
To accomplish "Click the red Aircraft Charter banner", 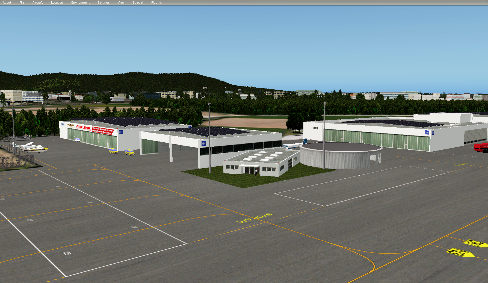I will (x=103, y=131).
